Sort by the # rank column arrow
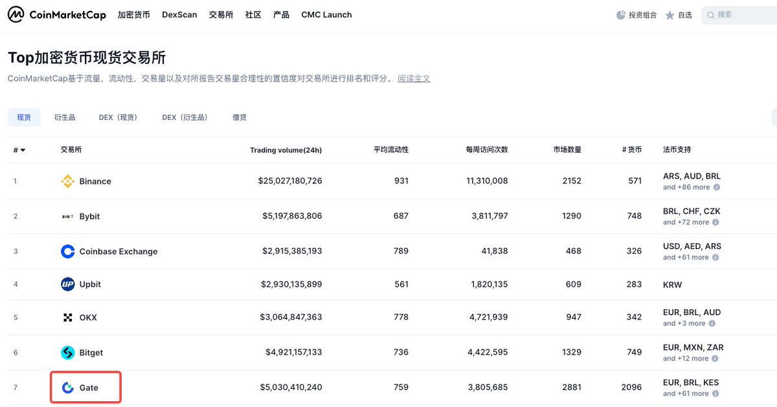The image size is (777, 407). pos(23,150)
